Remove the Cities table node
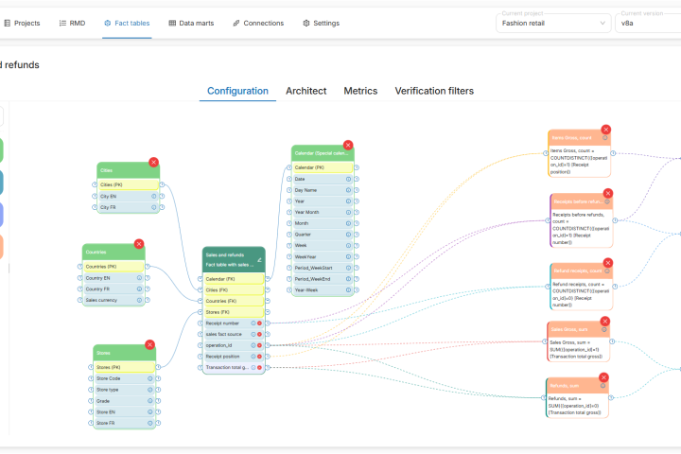Image resolution: width=681 pixels, height=454 pixels. (154, 162)
